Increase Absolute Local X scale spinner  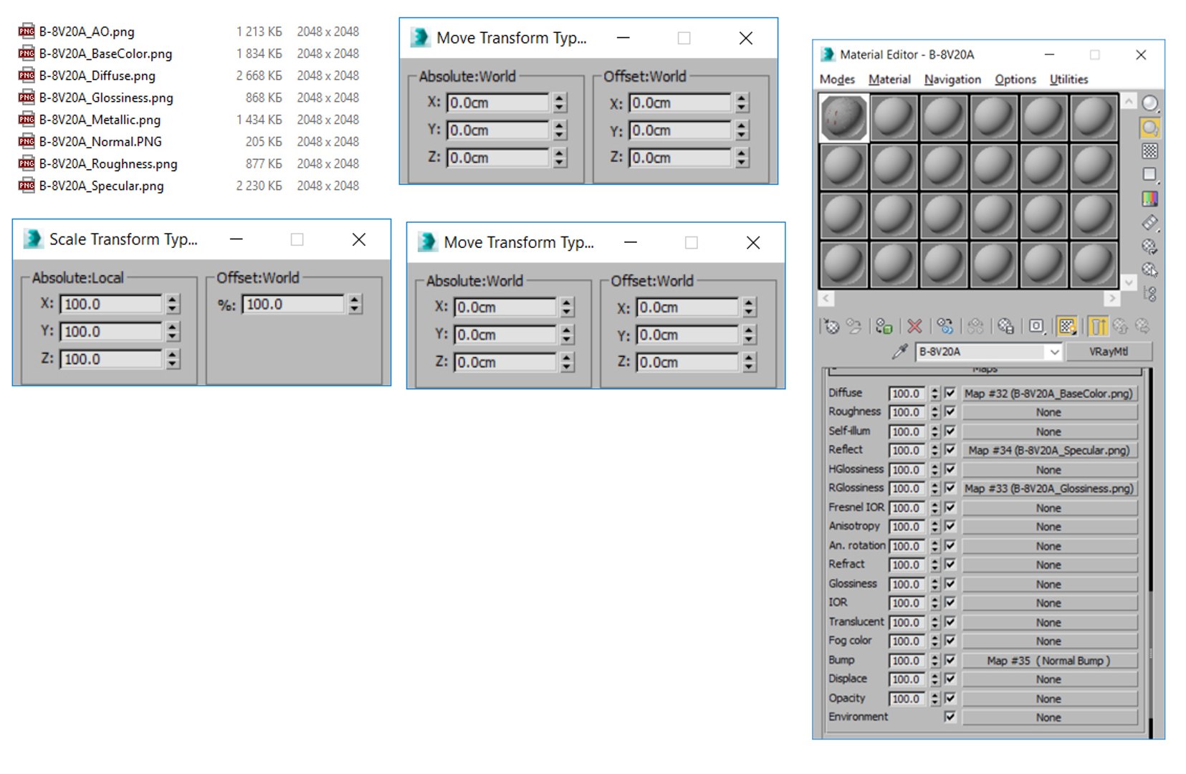173,300
